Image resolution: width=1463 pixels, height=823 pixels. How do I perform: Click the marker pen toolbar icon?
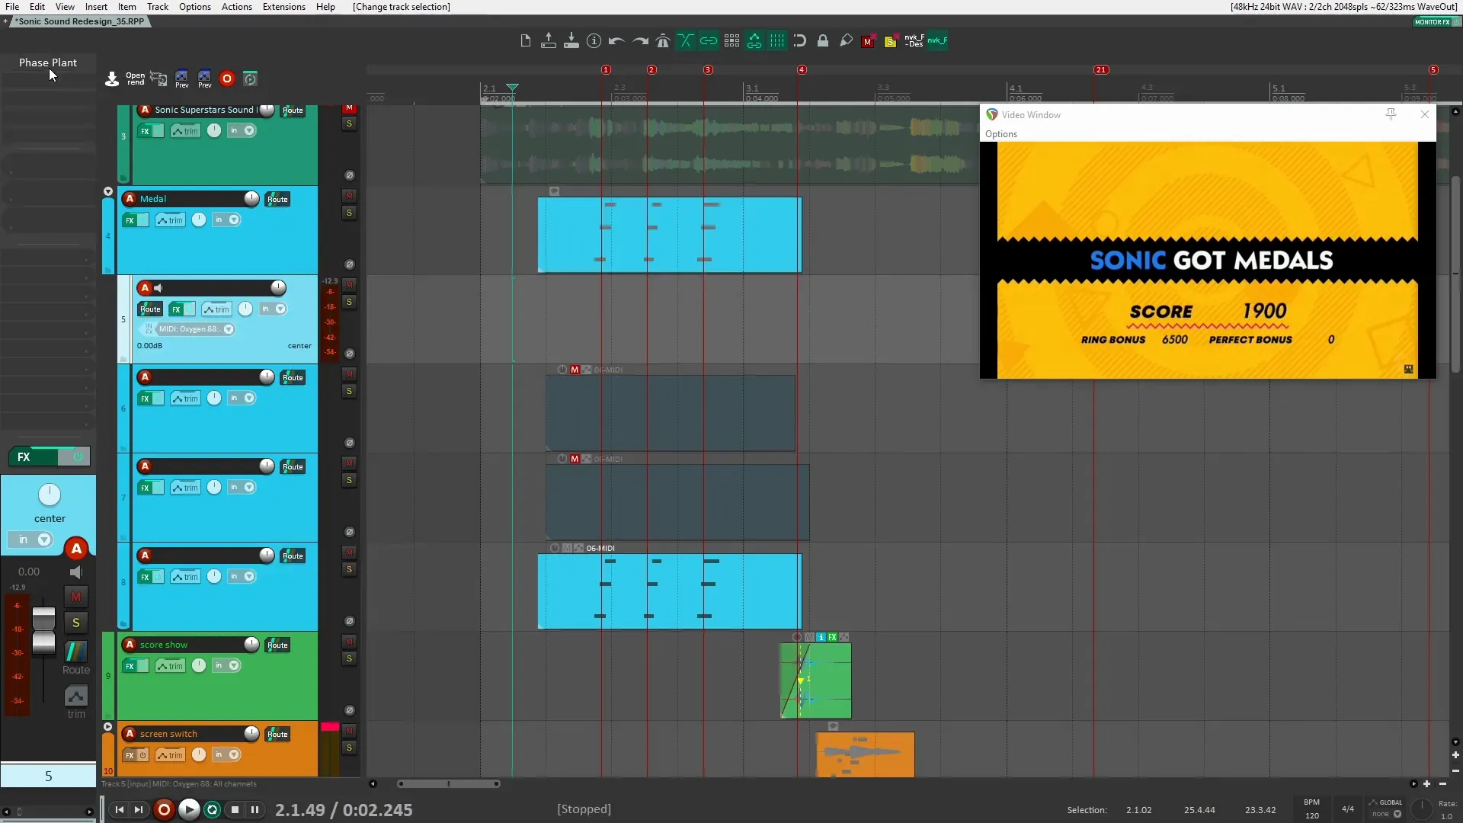click(x=846, y=41)
